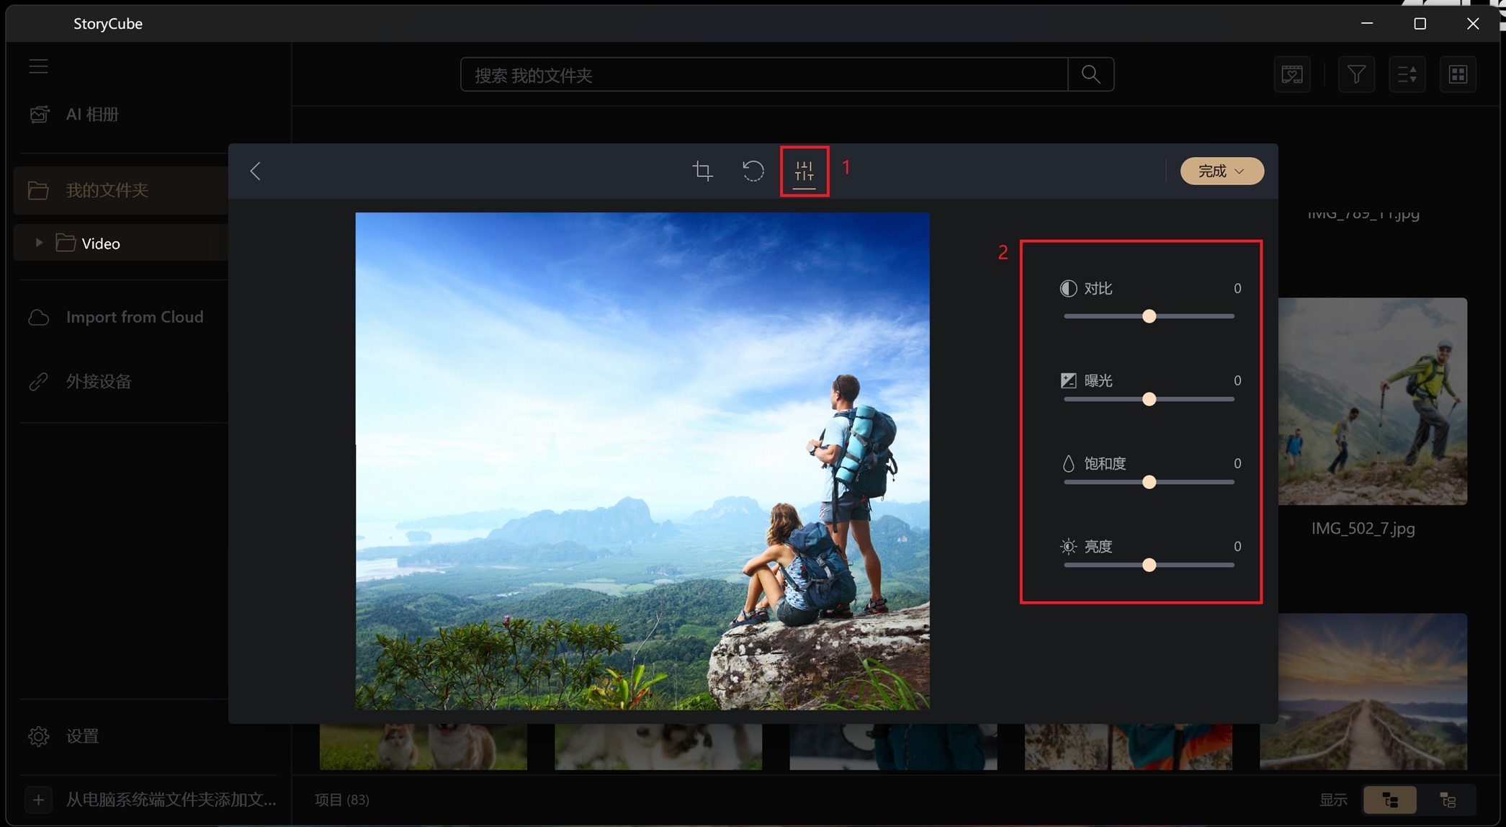Open the sort order icon
This screenshot has height=827, width=1506.
pos(1407,74)
